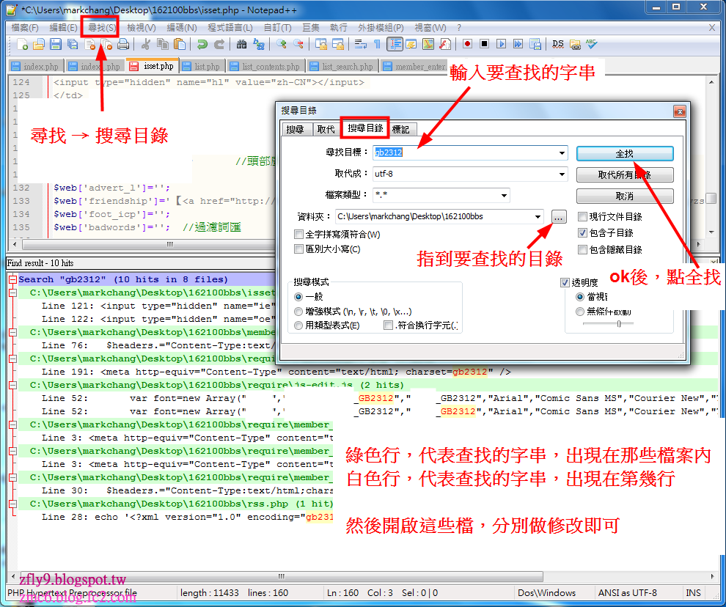
Task: Click the transparency slider handle
Action: pos(619,323)
